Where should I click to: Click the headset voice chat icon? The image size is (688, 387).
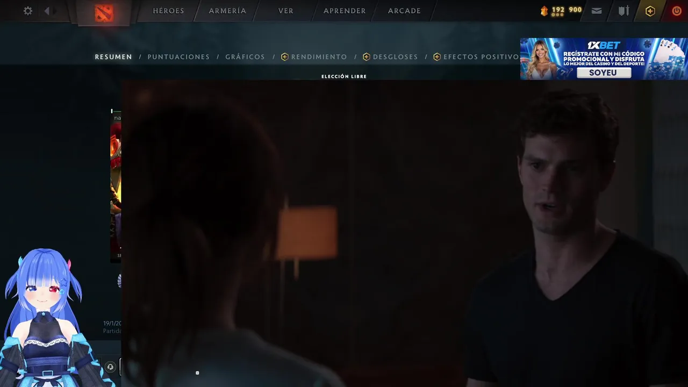(x=110, y=367)
